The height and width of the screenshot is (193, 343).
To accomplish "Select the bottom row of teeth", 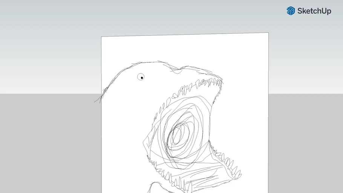I will pyautogui.click(x=170, y=176).
